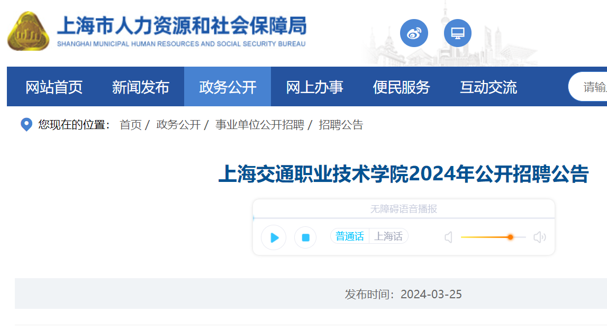This screenshot has width=607, height=330.
Task: Click the computer monitor icon
Action: 458,33
